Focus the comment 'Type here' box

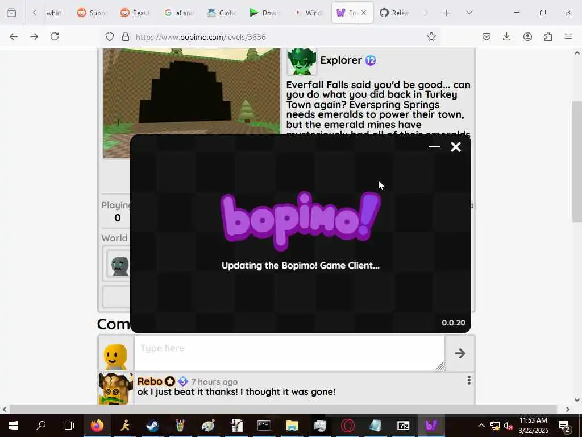289,353
